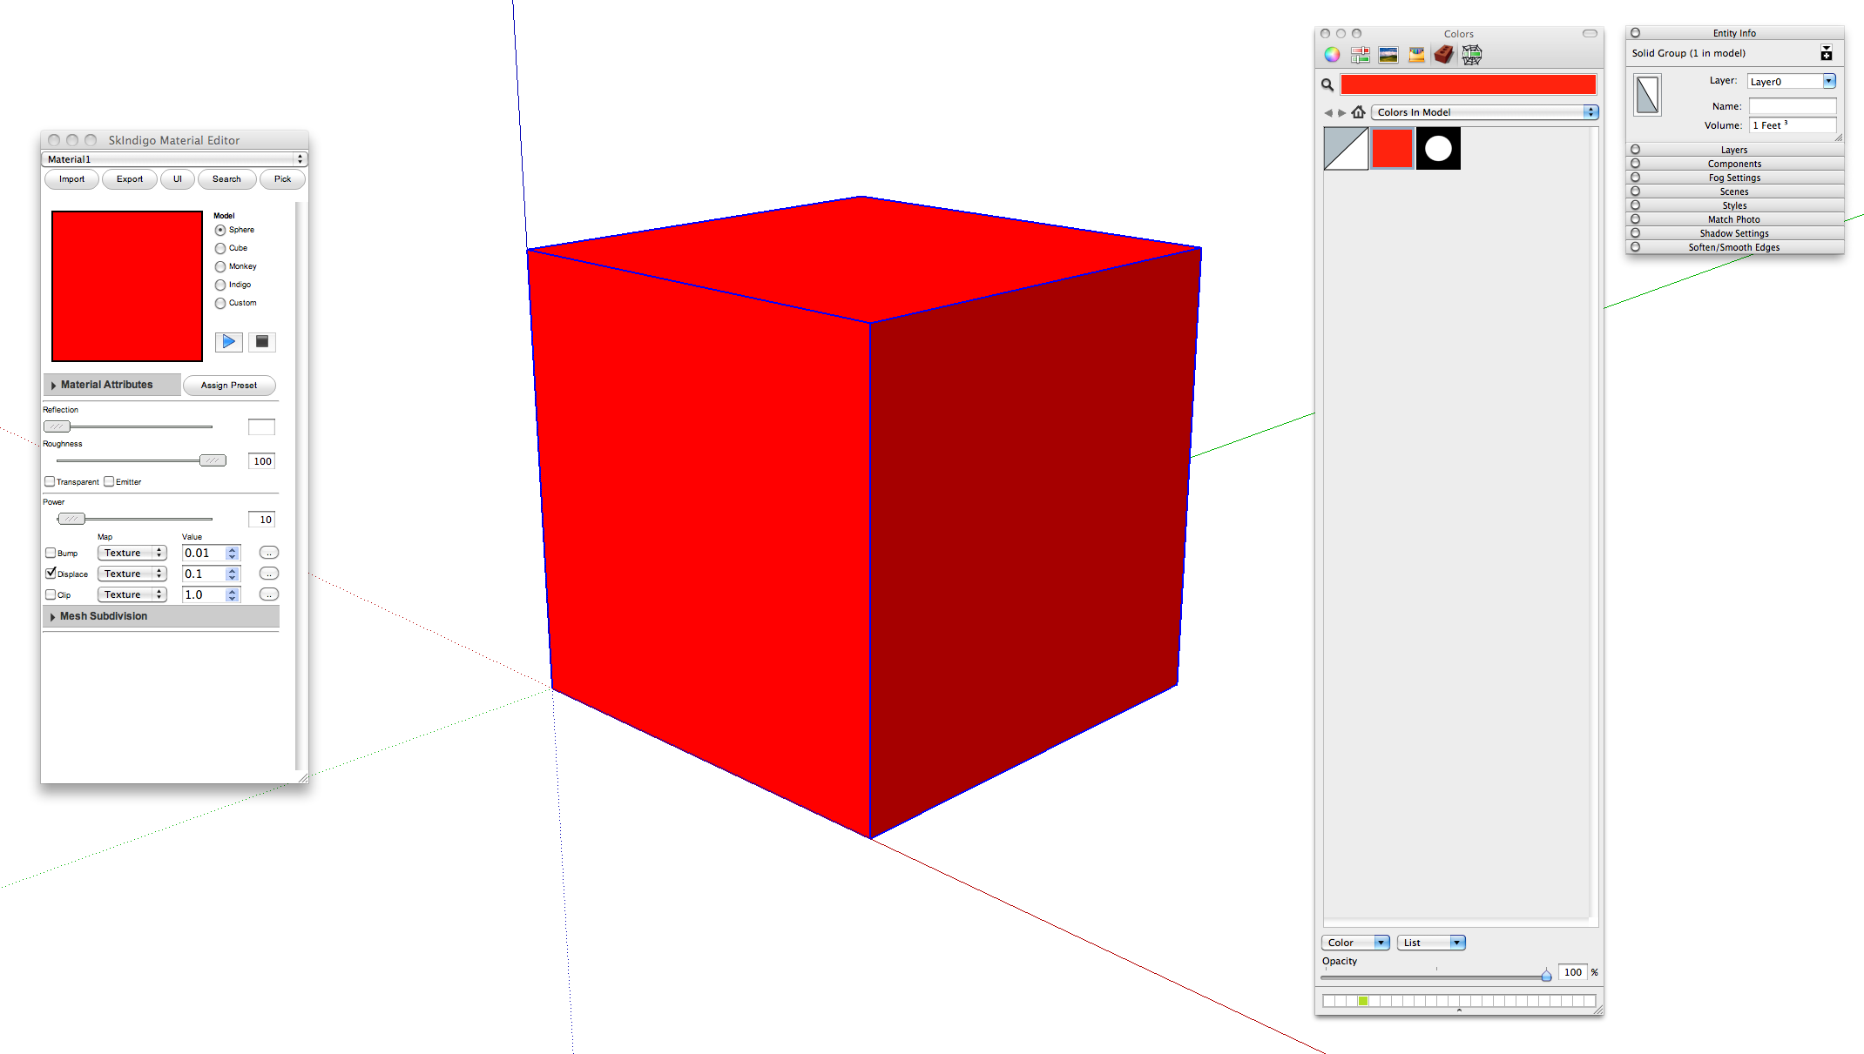Click the stop render preview button

point(261,341)
